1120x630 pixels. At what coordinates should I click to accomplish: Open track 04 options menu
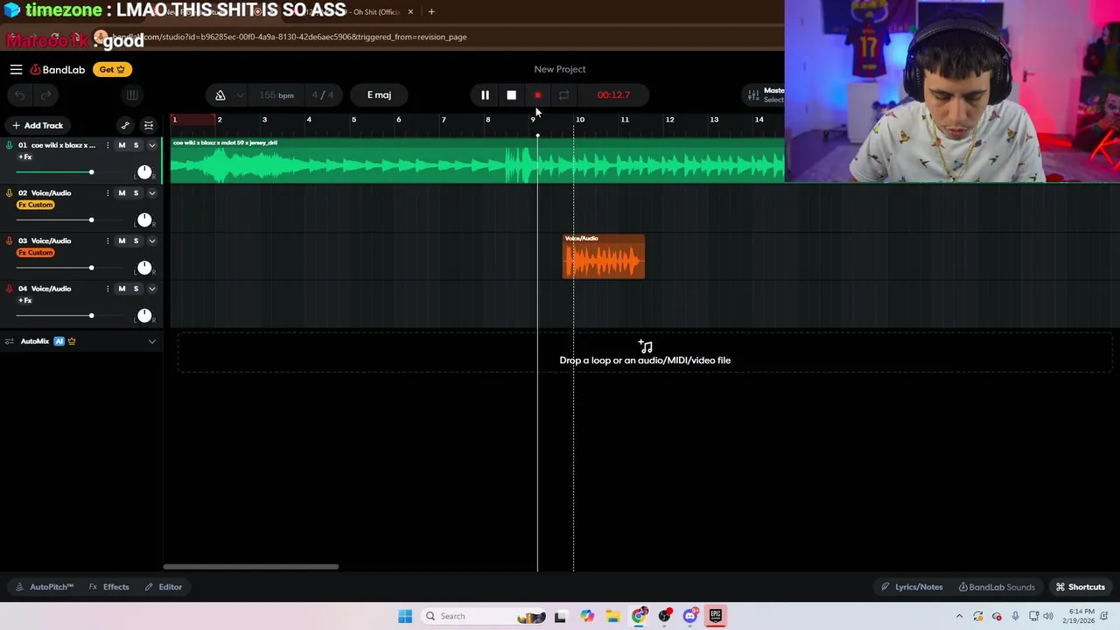point(108,289)
